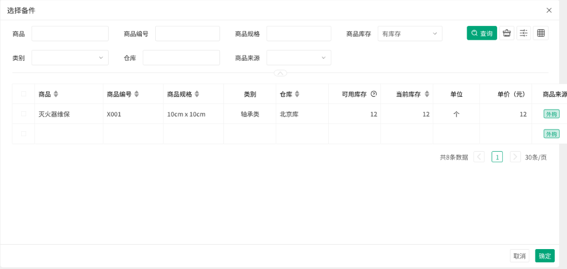567x269 pixels.
Task: Check the empty second row checkbox
Action: tap(23, 134)
